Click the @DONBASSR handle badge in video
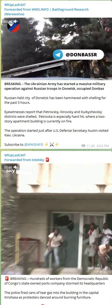 (x=78, y=55)
